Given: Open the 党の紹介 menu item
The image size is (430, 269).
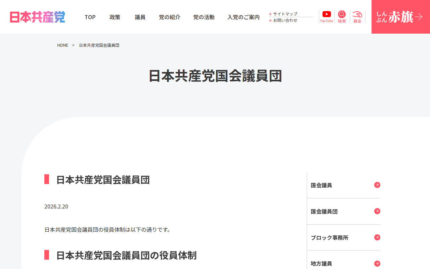Looking at the screenshot, I should [x=170, y=17].
